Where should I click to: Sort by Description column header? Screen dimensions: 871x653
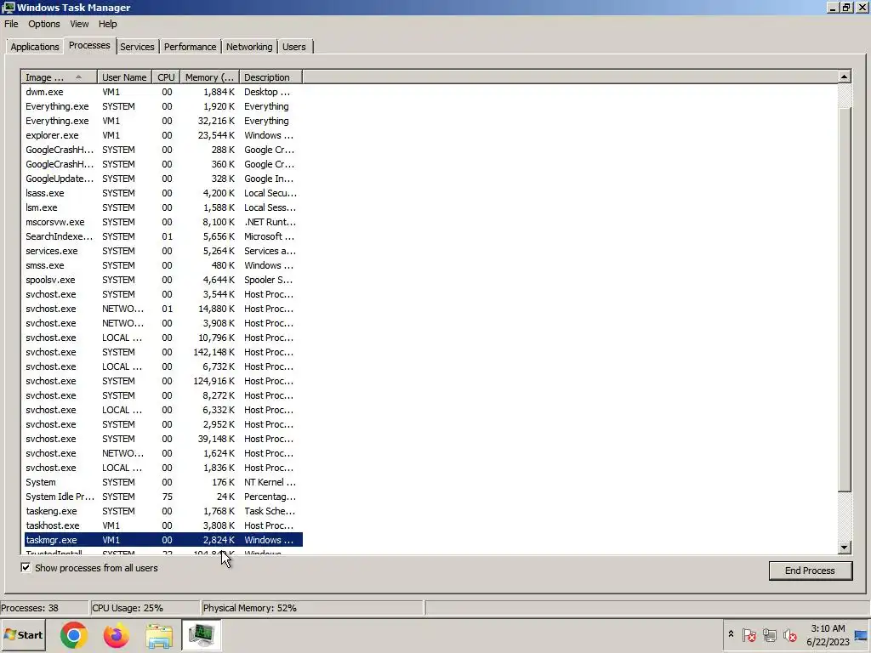coord(271,77)
